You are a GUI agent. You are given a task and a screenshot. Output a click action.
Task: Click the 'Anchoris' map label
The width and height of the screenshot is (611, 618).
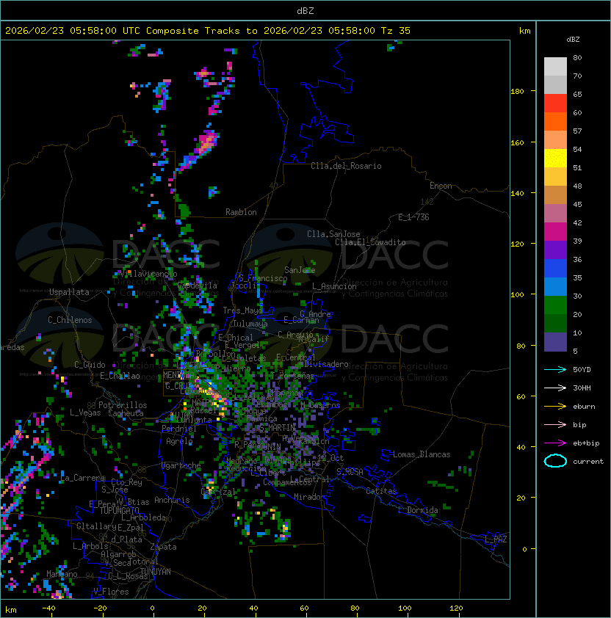172,500
